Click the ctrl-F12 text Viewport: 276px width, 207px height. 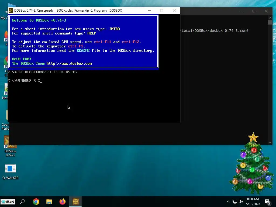[130, 42]
